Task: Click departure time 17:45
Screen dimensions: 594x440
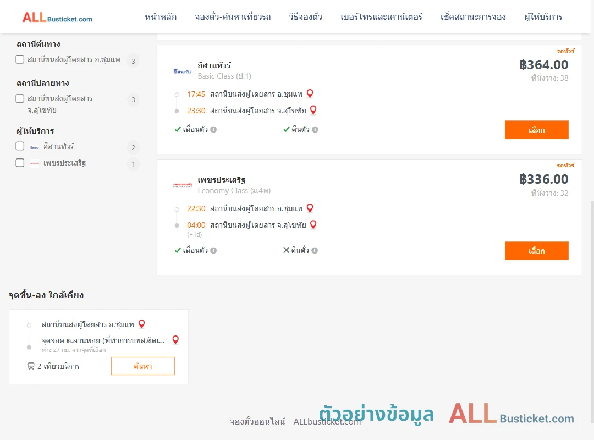Action: tap(196, 94)
